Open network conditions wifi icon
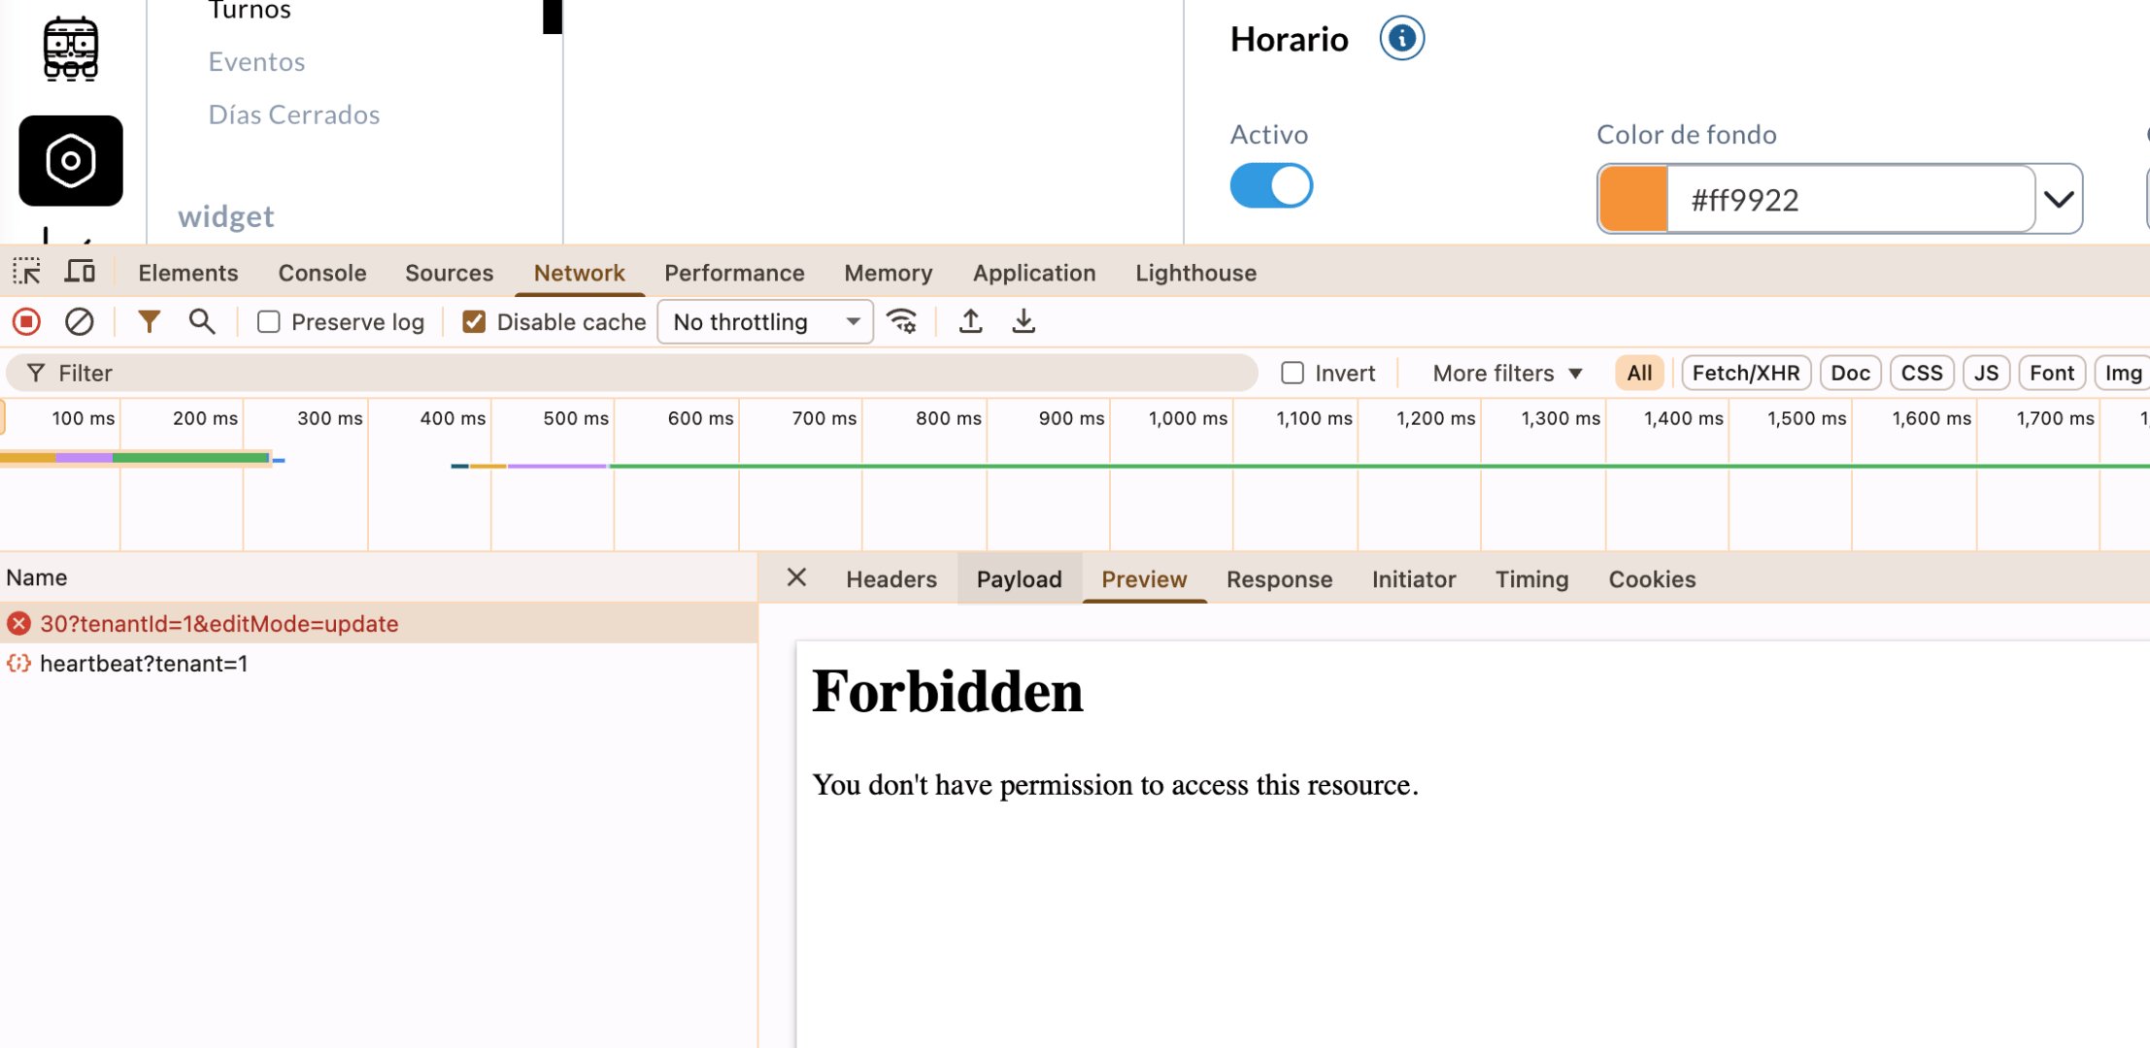The width and height of the screenshot is (2150, 1048). coord(902,321)
